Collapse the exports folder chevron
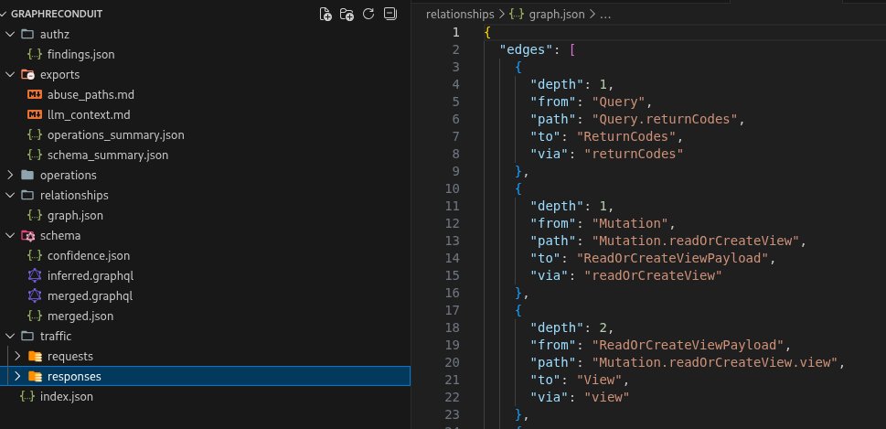The image size is (886, 429). pyautogui.click(x=10, y=75)
